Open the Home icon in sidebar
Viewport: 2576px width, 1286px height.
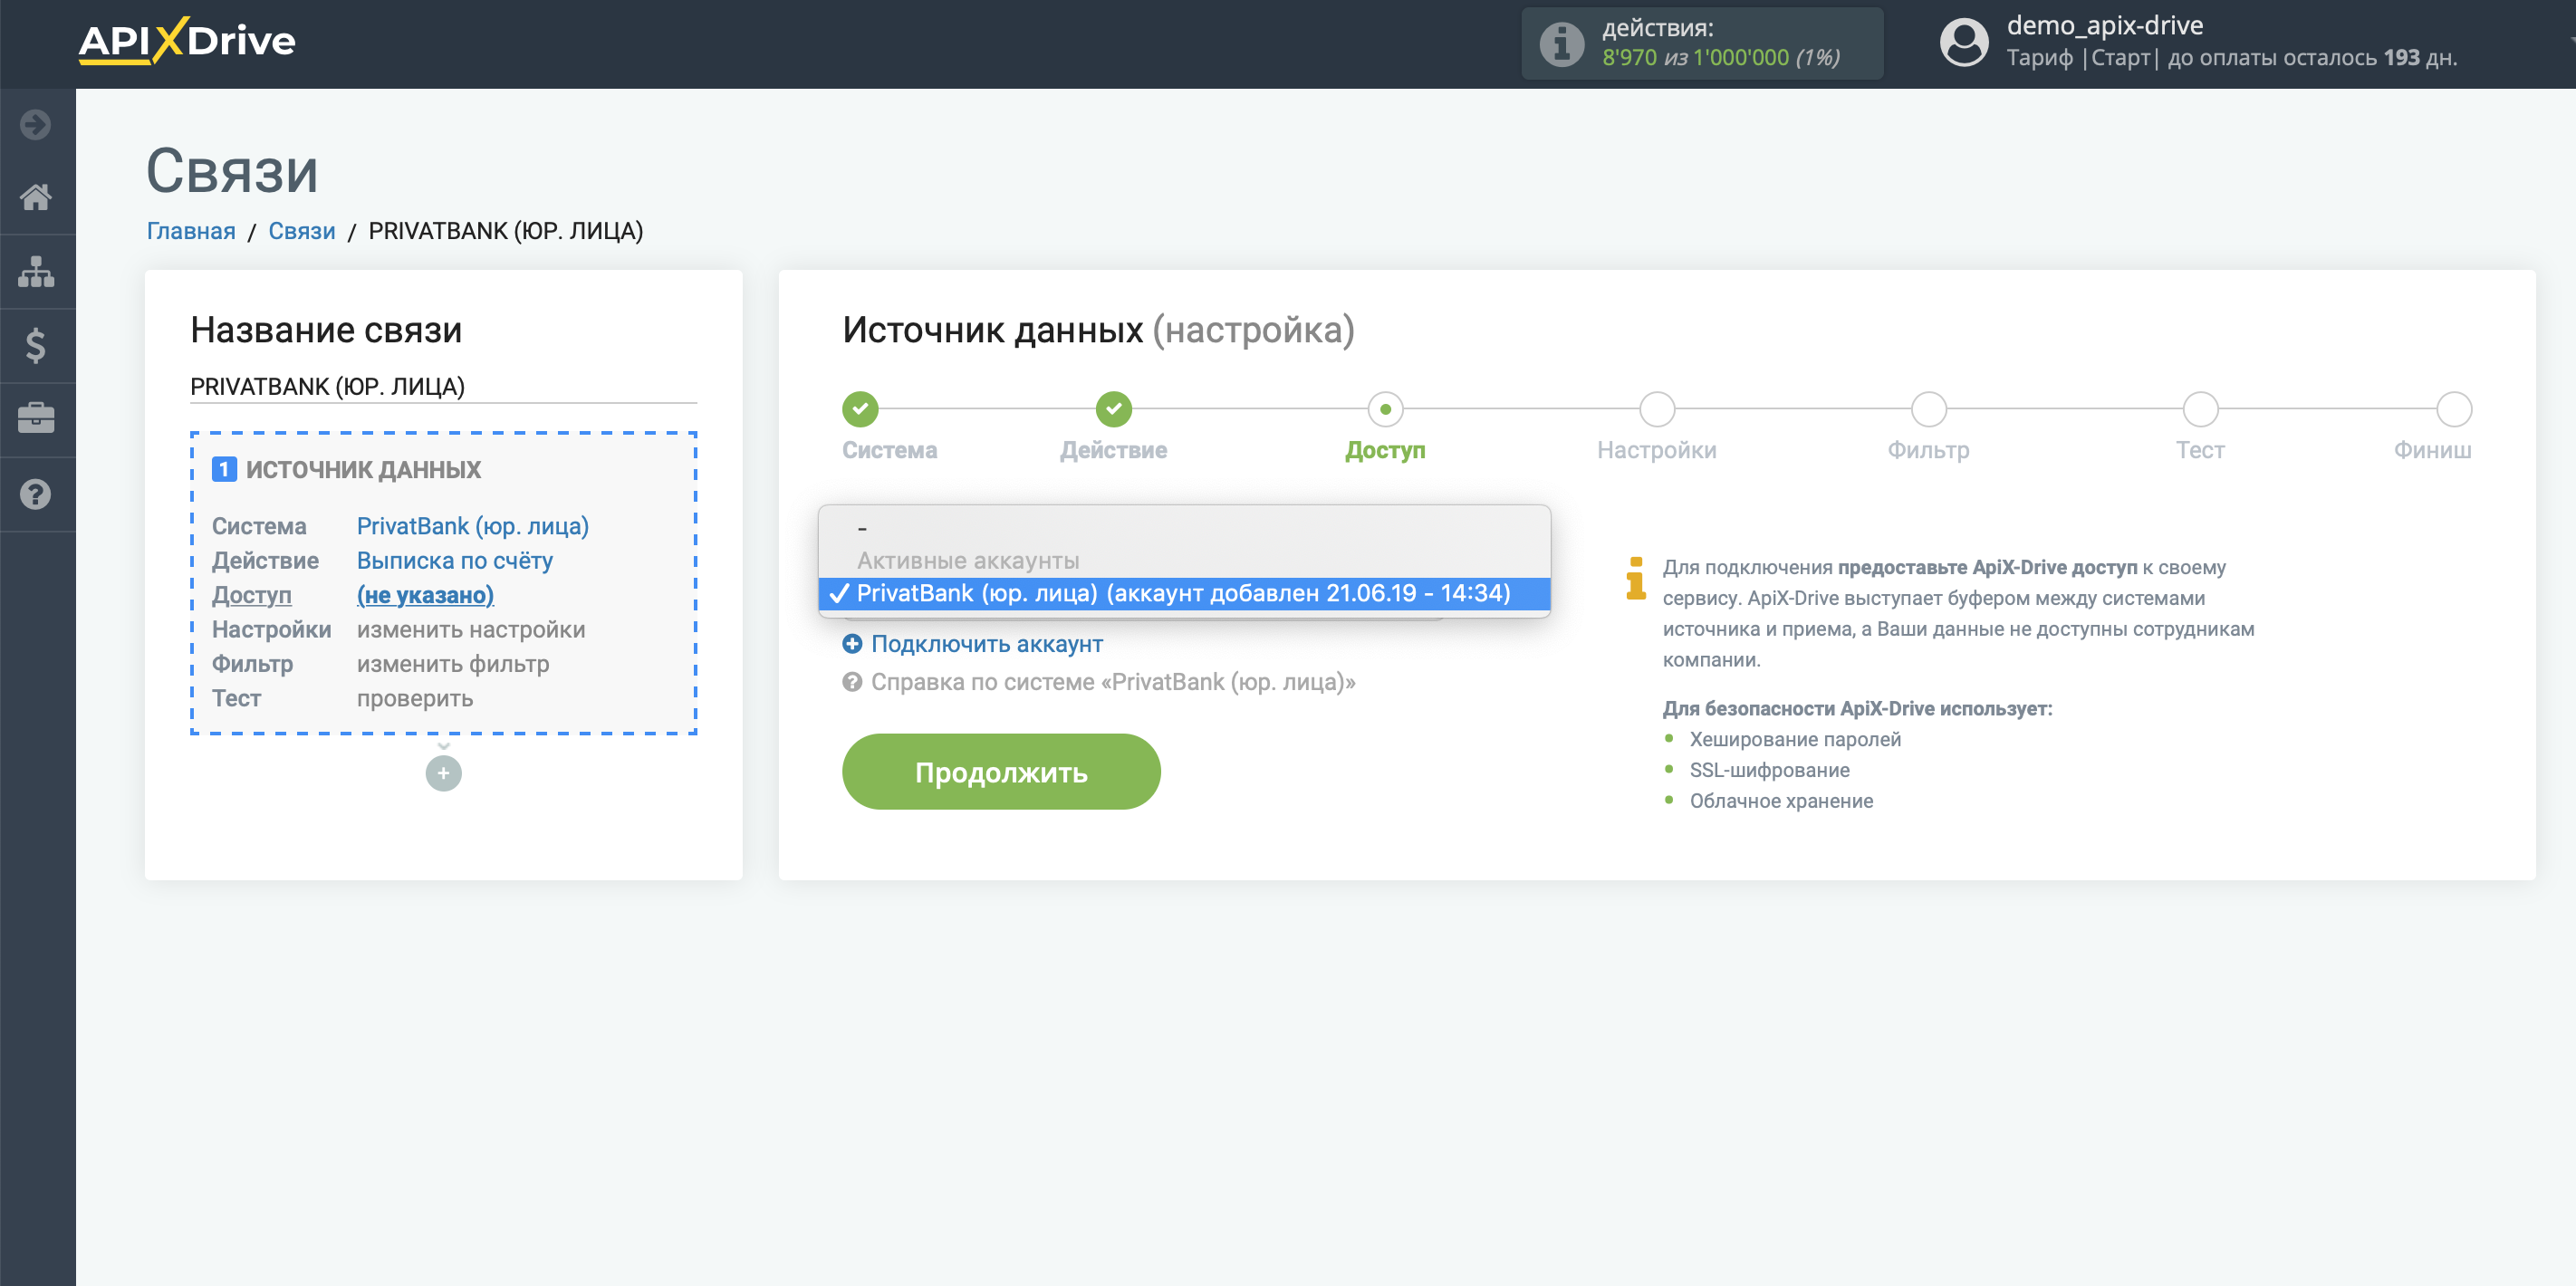[x=36, y=197]
